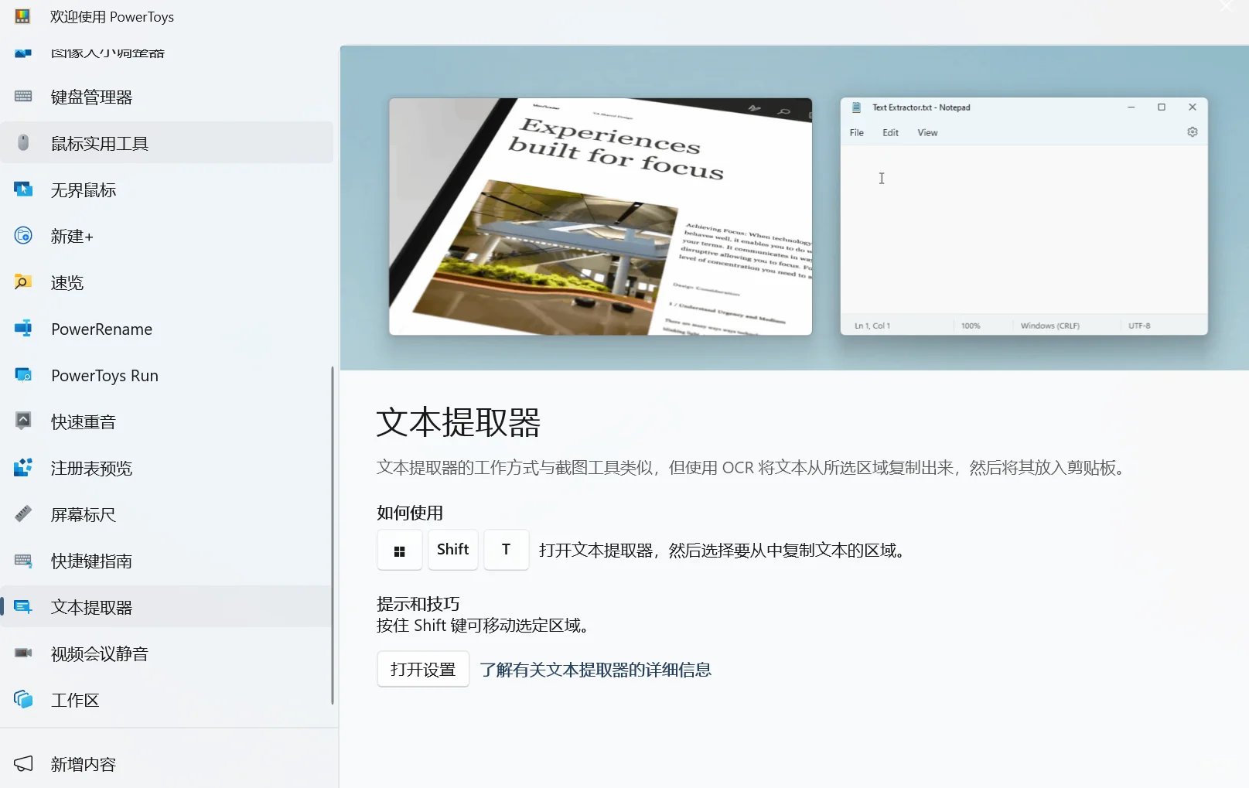1249x788 pixels.
Task: Click the OCR description paragraph under the heading
Action: coord(753,468)
